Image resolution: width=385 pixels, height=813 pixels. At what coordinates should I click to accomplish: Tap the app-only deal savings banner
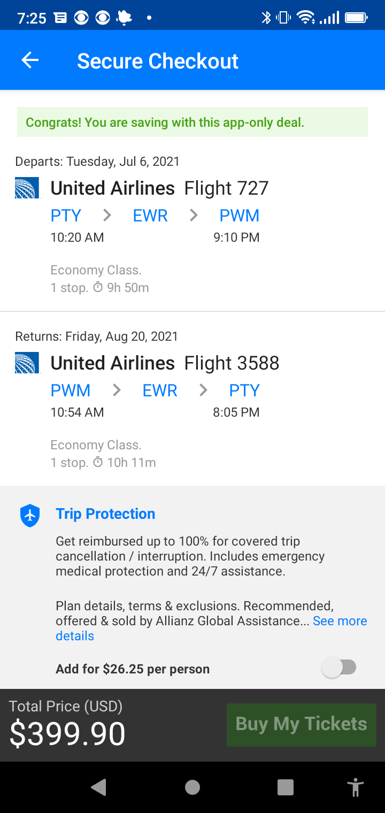coord(192,122)
